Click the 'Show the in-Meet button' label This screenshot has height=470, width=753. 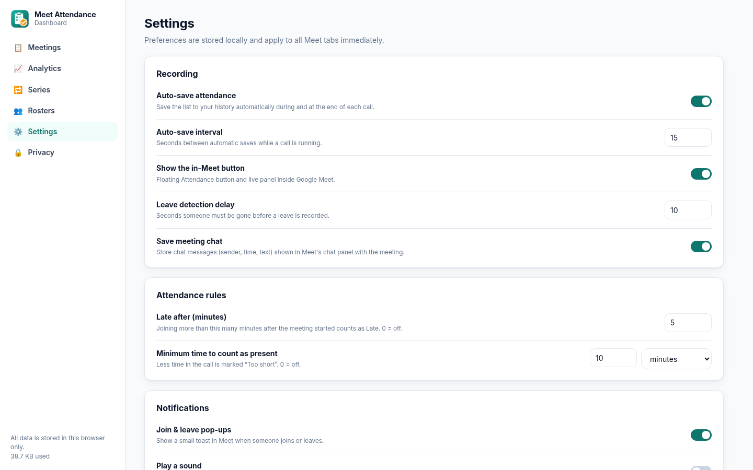201,168
